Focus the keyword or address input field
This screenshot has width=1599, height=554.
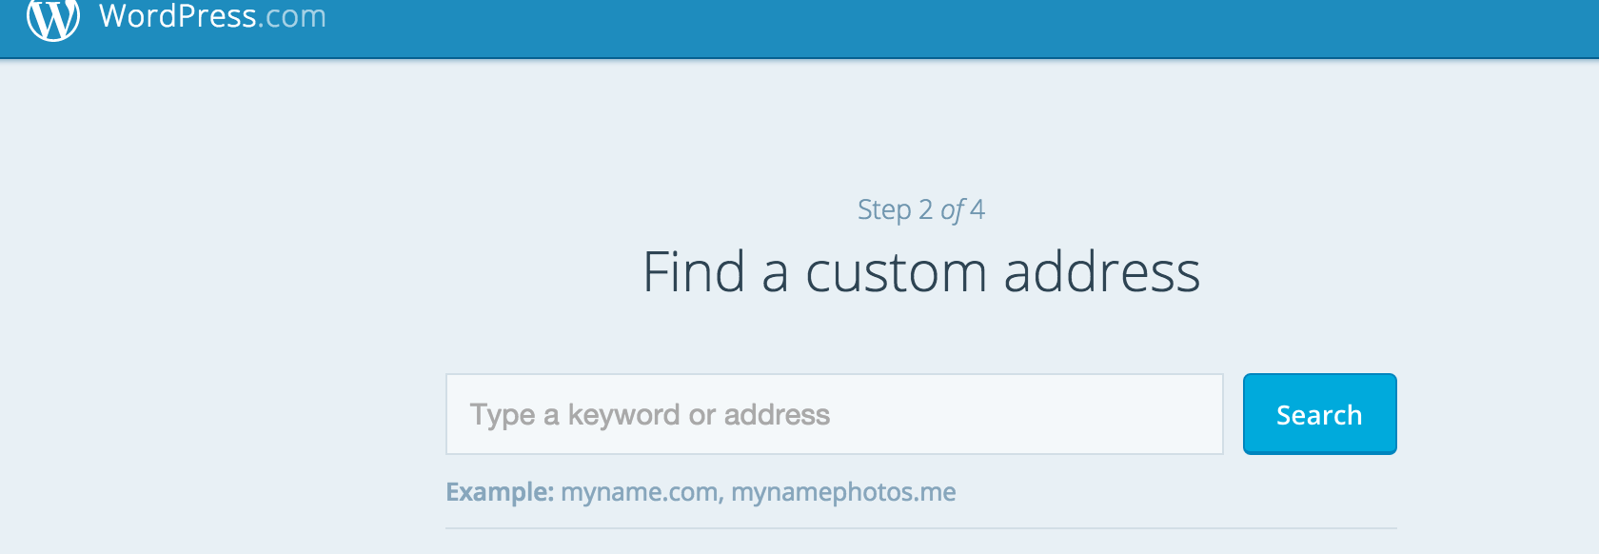834,414
